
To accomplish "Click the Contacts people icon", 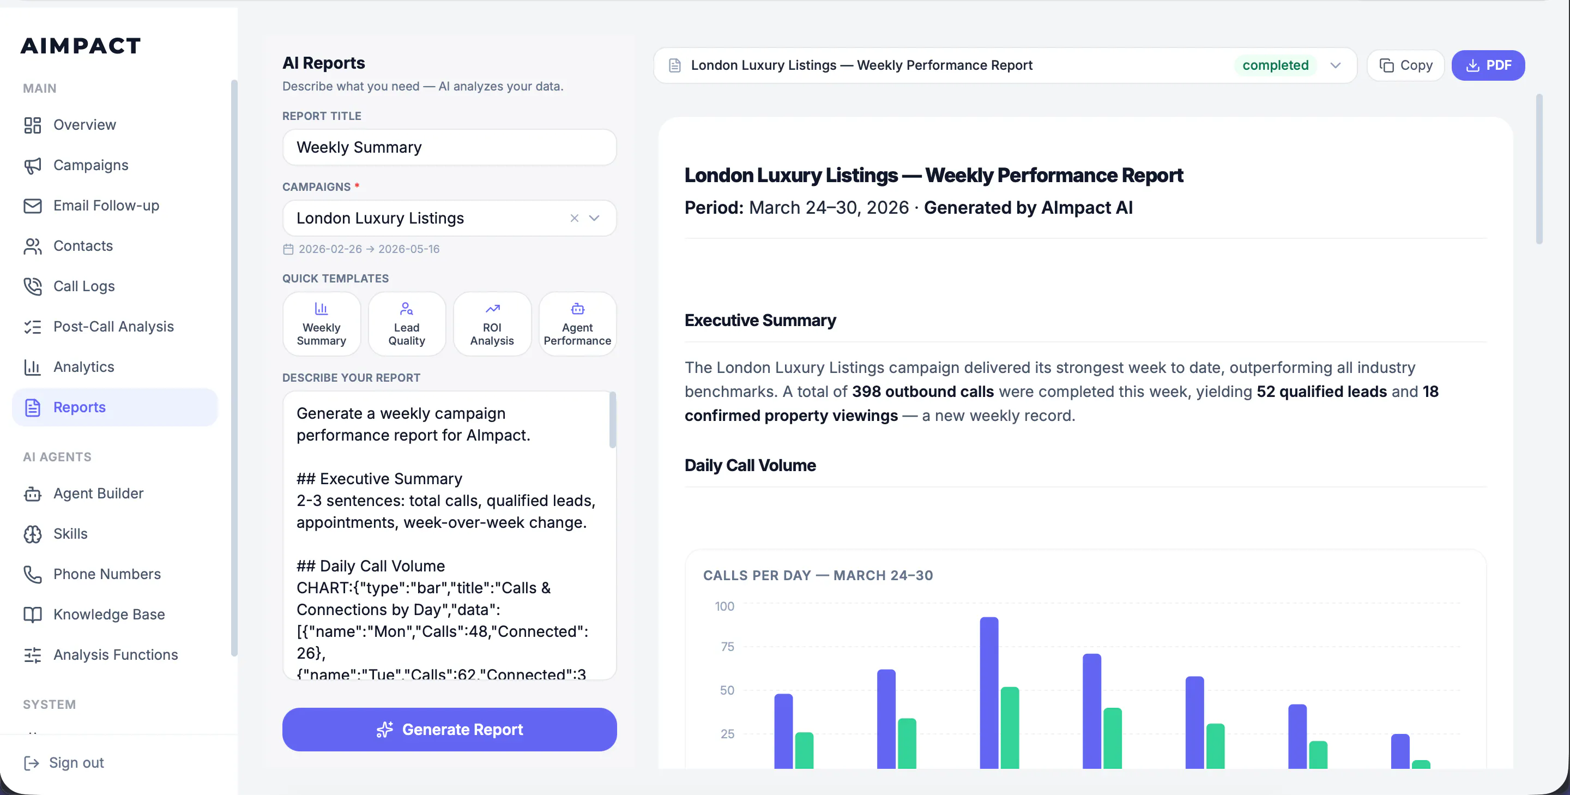I will tap(32, 246).
